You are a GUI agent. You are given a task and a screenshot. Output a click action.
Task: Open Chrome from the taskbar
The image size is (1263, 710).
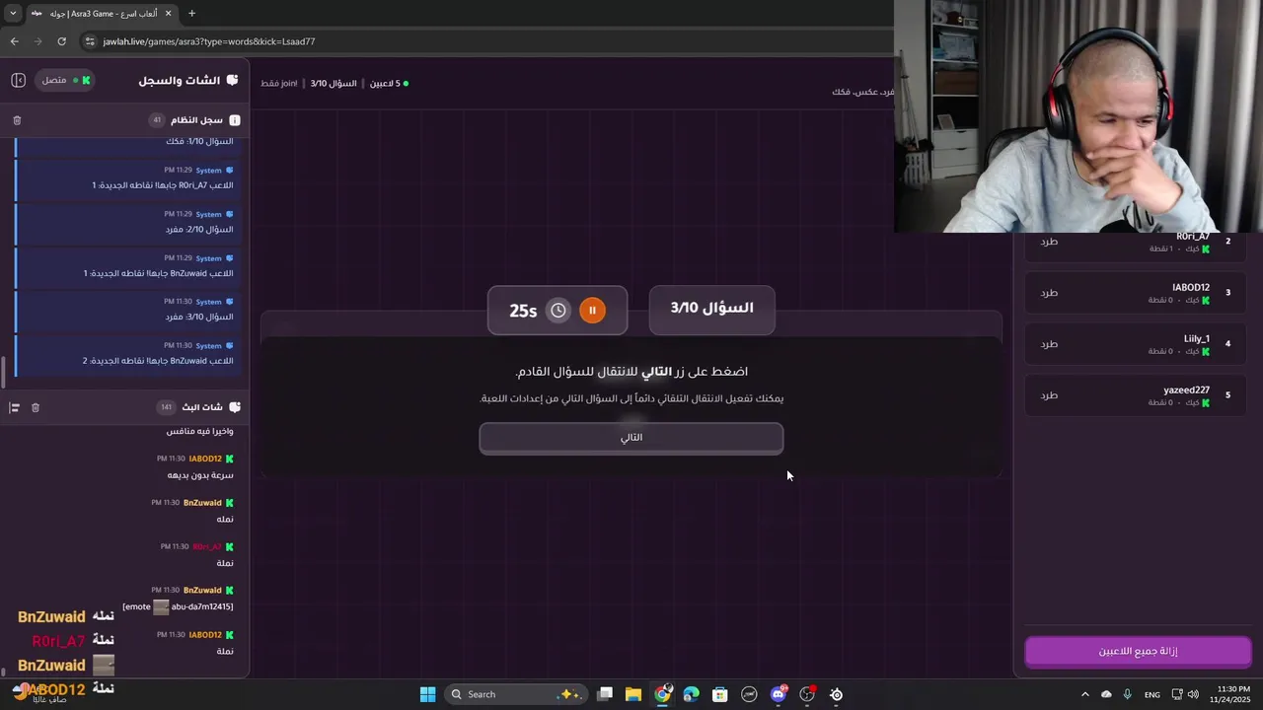click(662, 694)
